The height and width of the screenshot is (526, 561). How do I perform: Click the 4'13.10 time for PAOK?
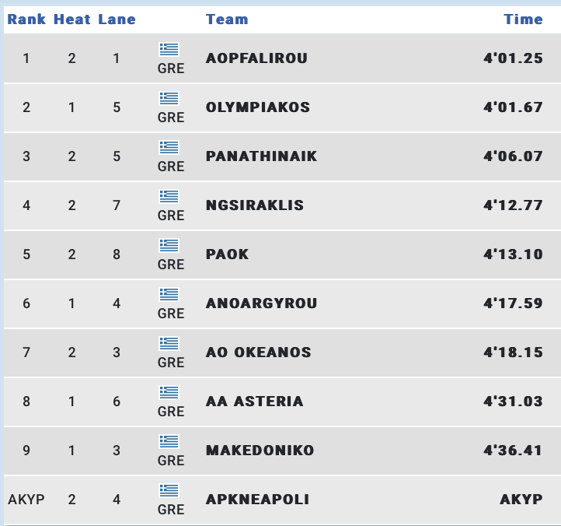point(513,254)
